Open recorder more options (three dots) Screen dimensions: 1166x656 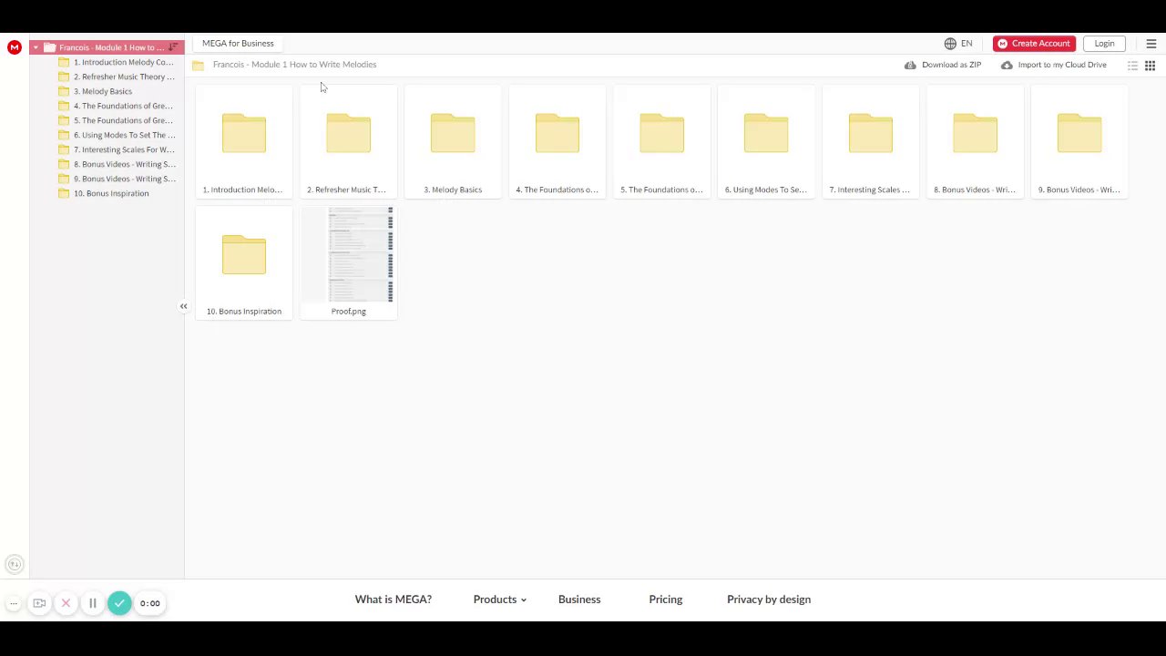tap(14, 603)
